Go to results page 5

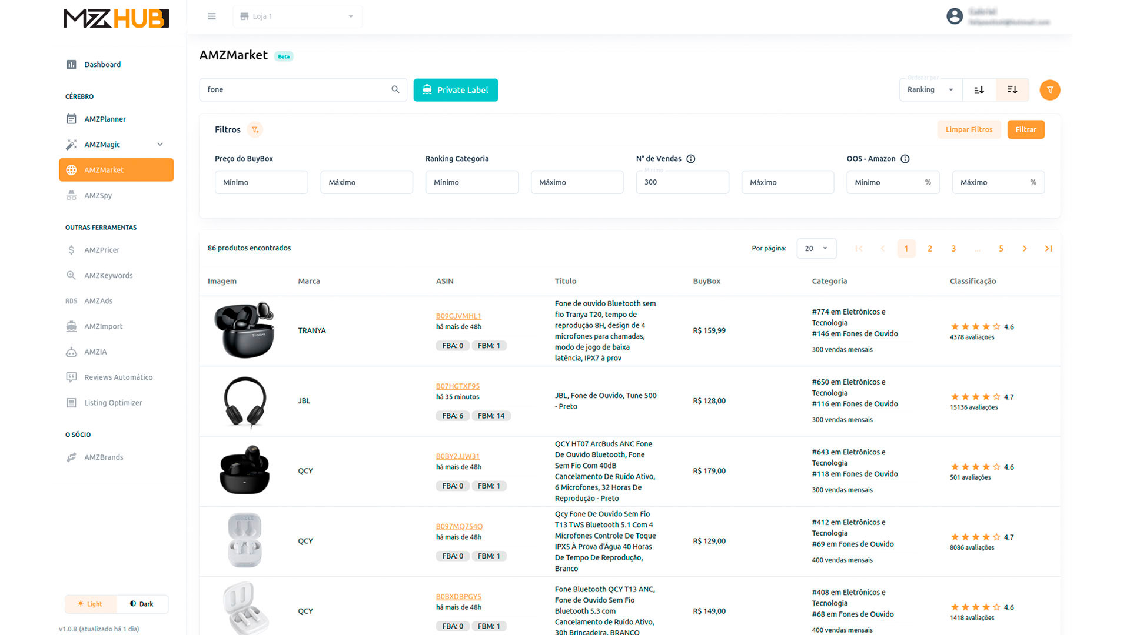tap(1001, 249)
